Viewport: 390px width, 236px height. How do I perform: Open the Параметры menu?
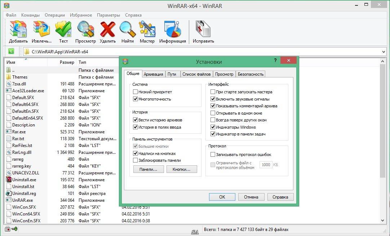coord(108,15)
